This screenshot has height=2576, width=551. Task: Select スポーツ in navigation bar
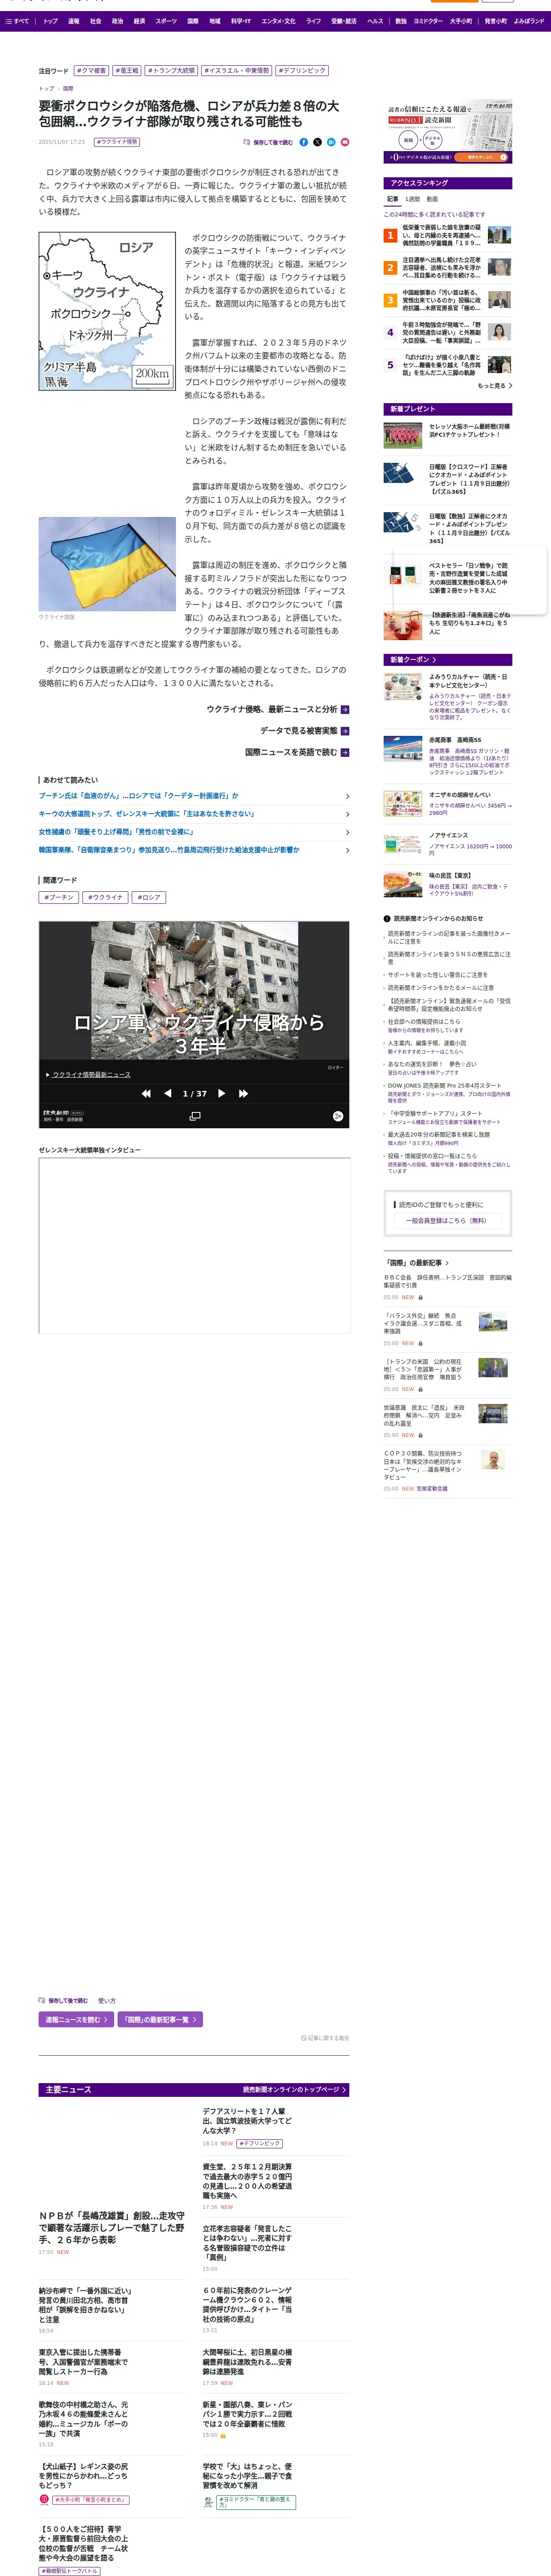(166, 21)
